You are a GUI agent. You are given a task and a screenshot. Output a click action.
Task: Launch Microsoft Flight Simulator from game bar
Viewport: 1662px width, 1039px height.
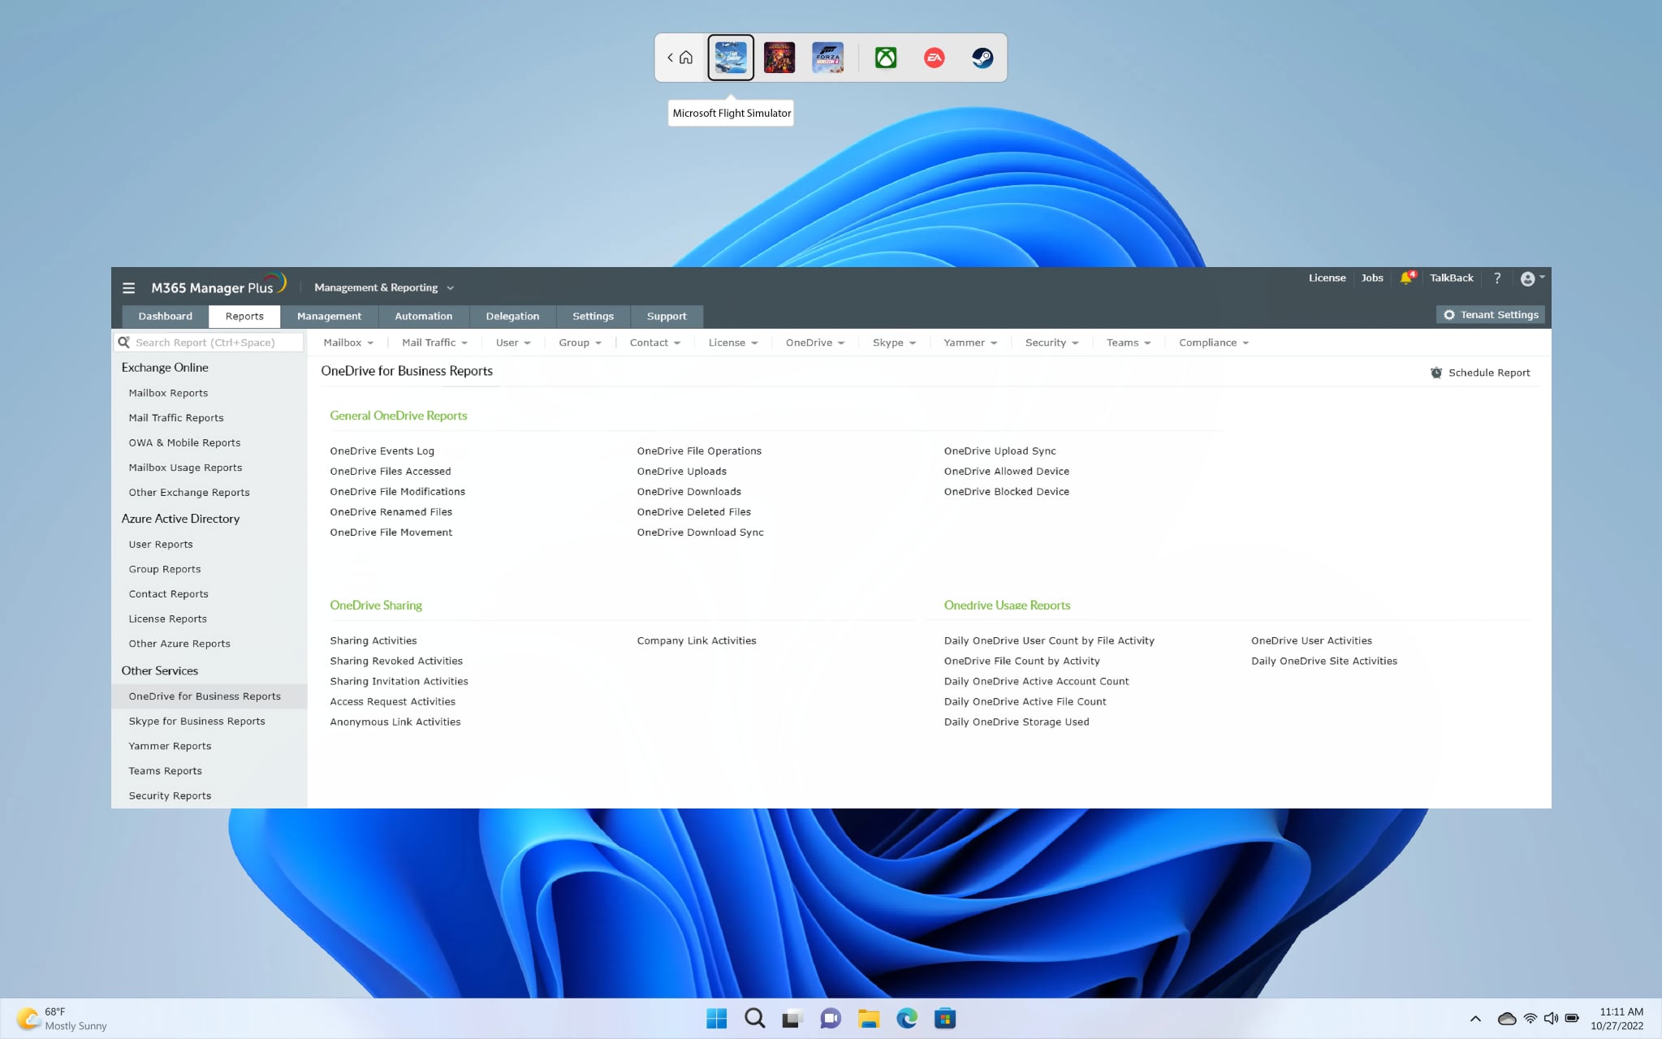(730, 58)
